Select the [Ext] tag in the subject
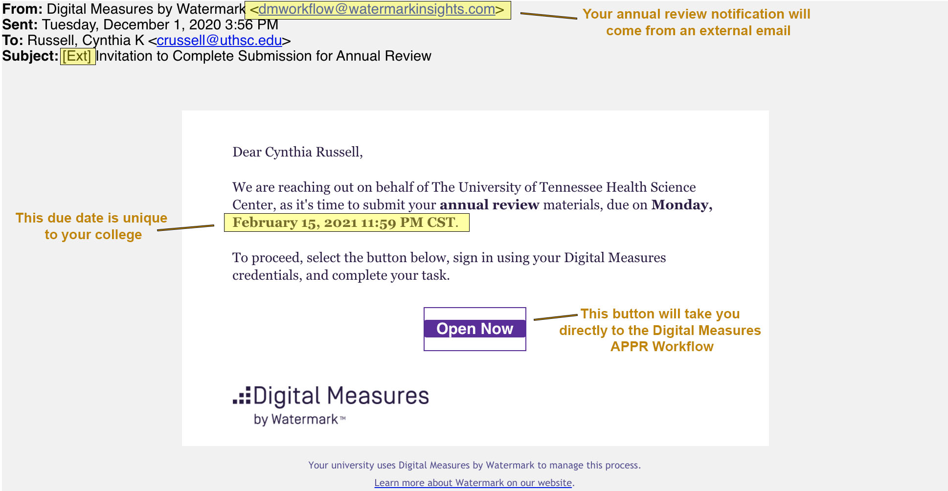 [x=77, y=56]
